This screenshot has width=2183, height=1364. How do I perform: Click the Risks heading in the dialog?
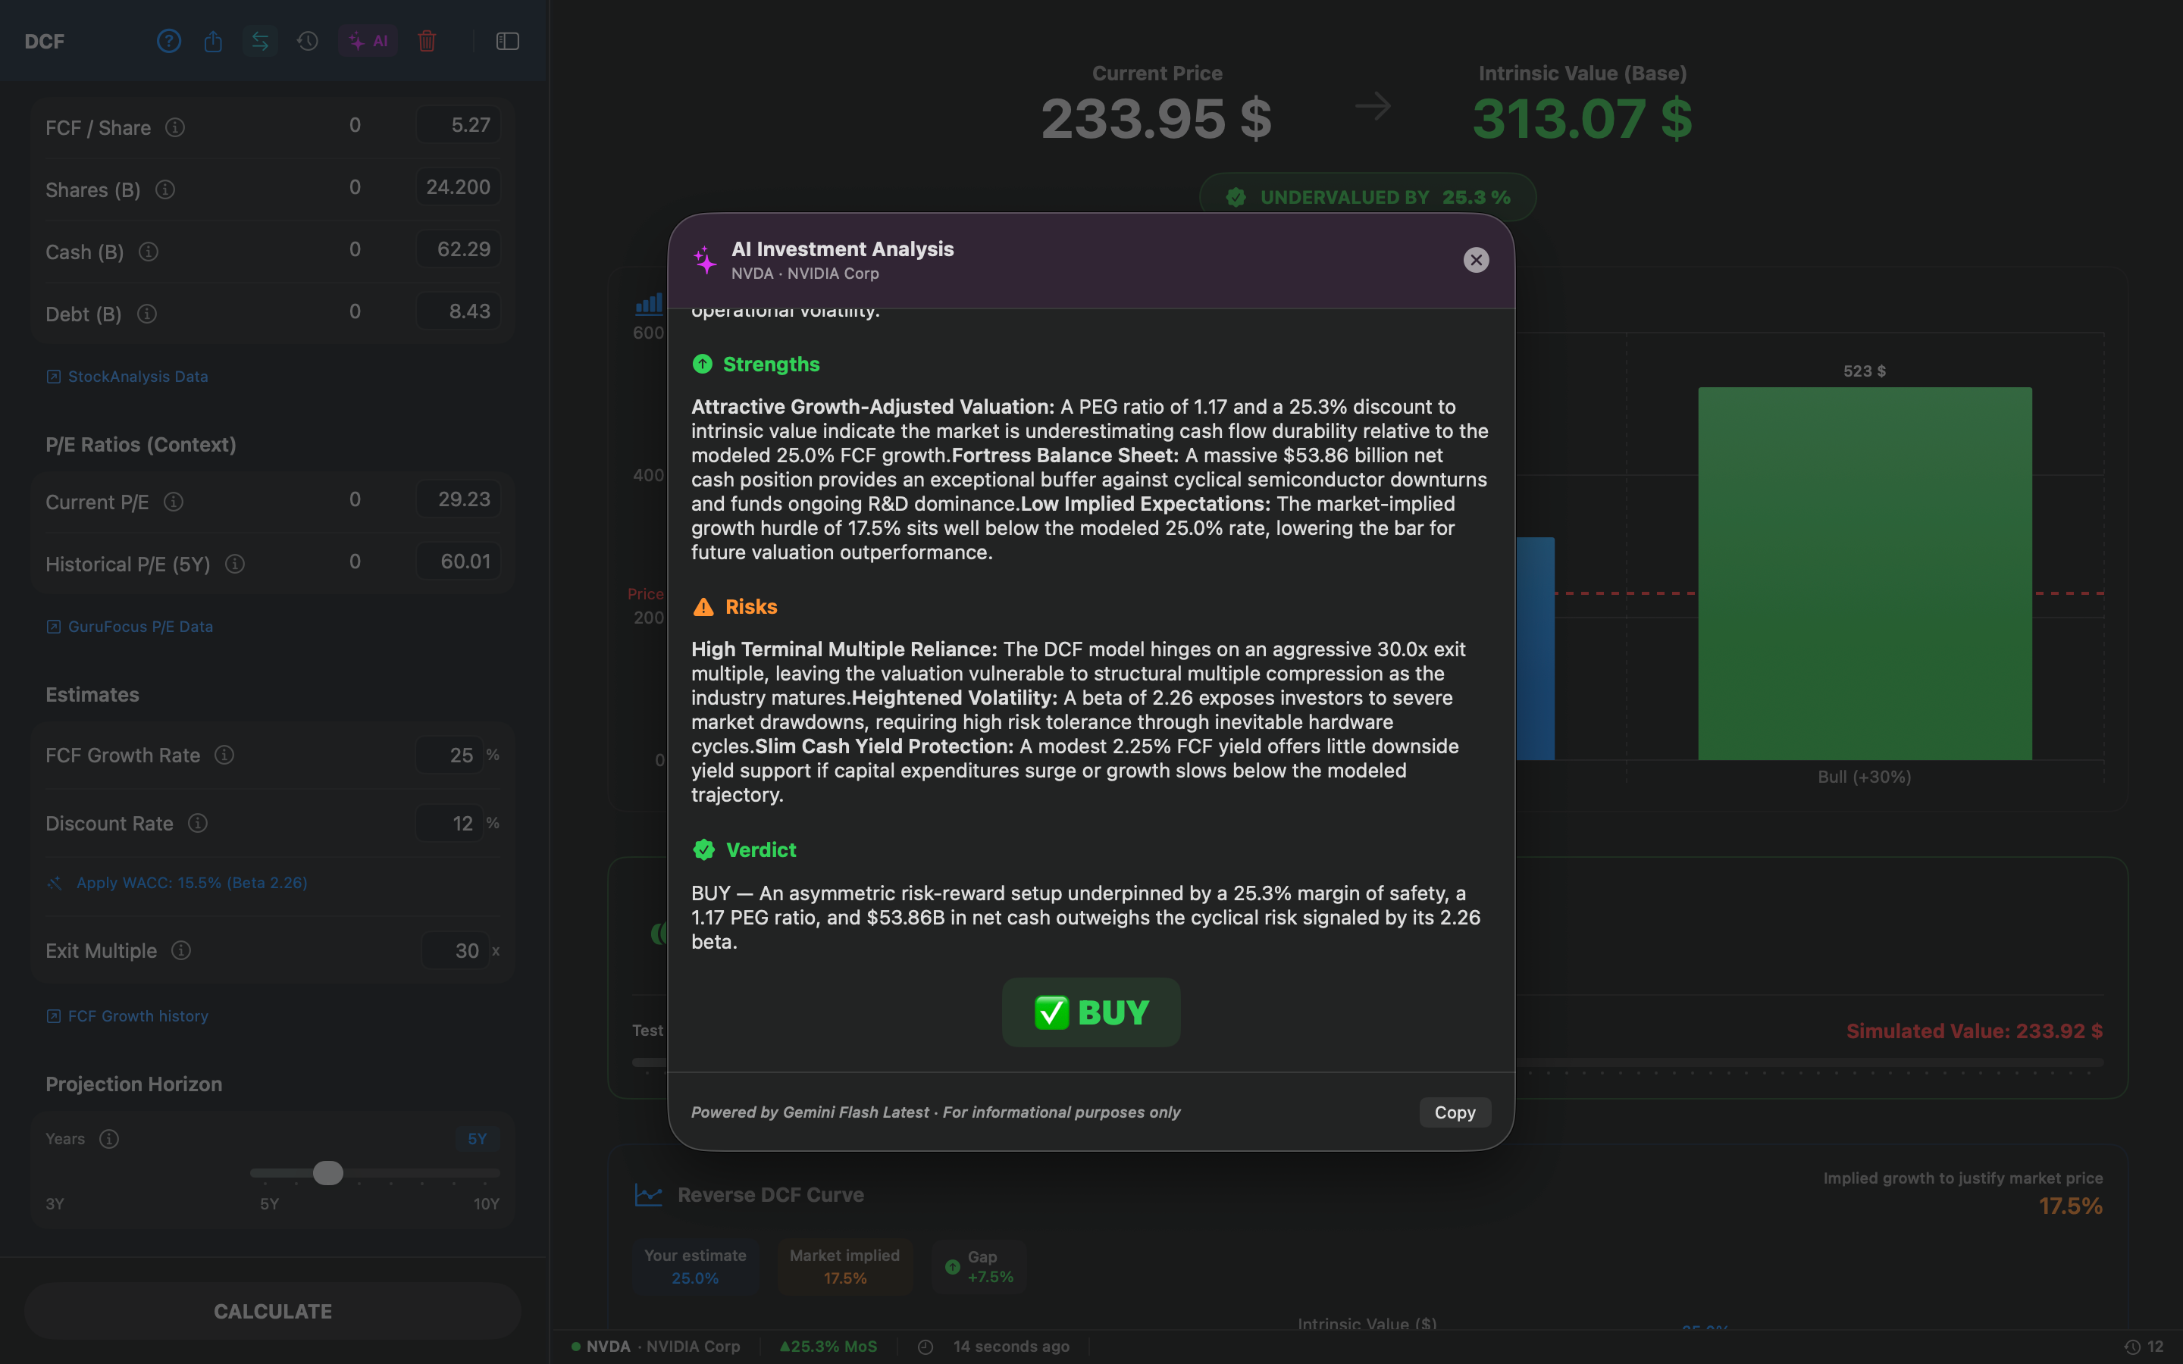pyautogui.click(x=751, y=606)
